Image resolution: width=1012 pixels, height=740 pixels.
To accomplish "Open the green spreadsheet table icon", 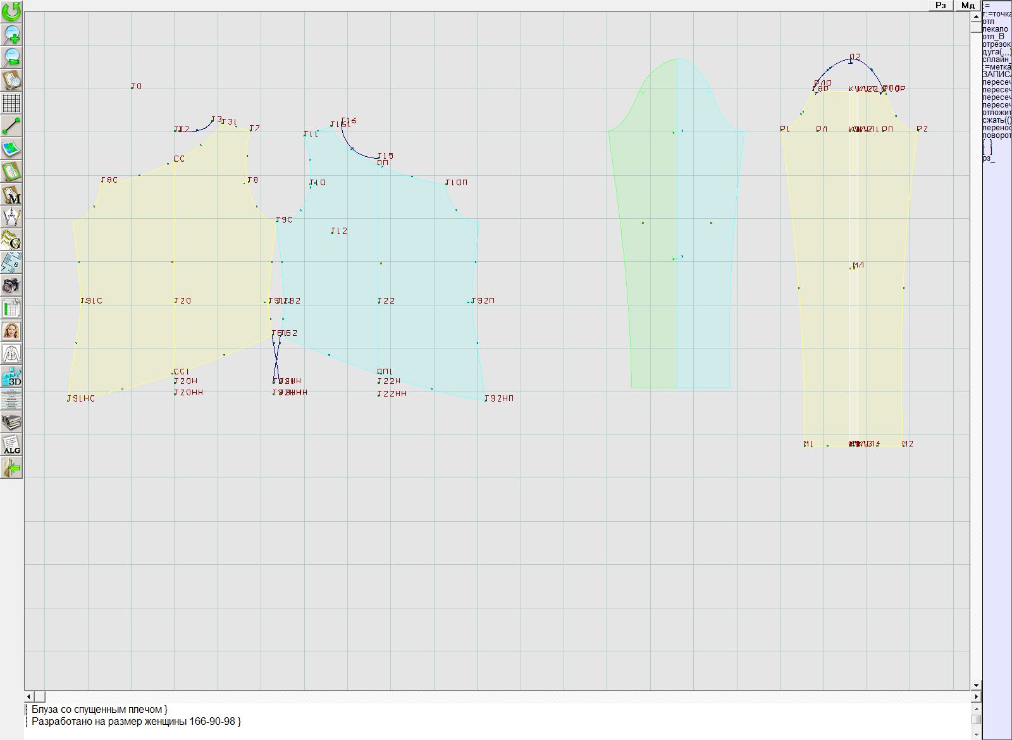I will [x=11, y=309].
